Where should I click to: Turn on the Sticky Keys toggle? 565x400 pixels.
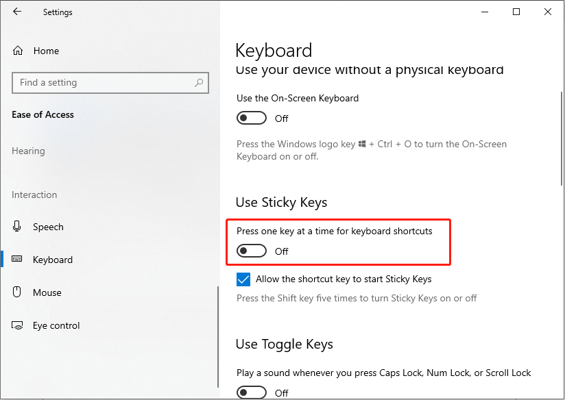[x=252, y=251]
